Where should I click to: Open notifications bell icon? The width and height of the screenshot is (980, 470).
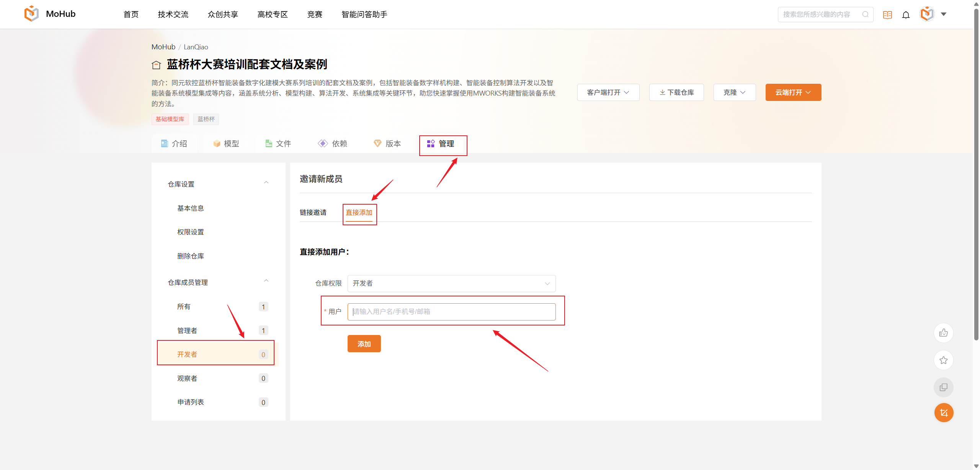pyautogui.click(x=906, y=15)
